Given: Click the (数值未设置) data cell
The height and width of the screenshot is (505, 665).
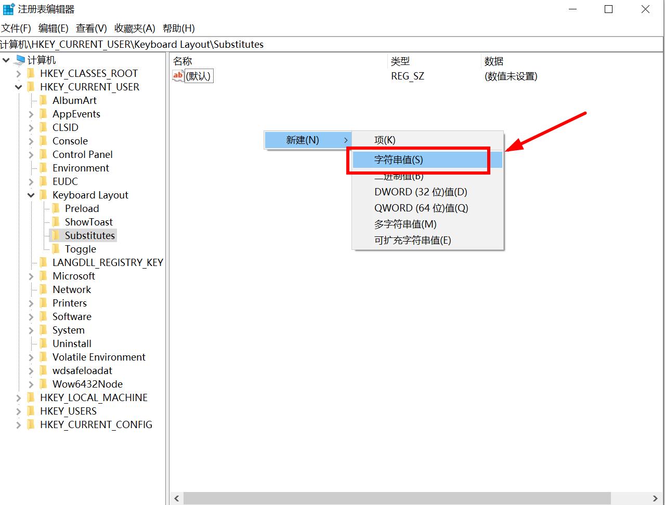Looking at the screenshot, I should pos(511,76).
